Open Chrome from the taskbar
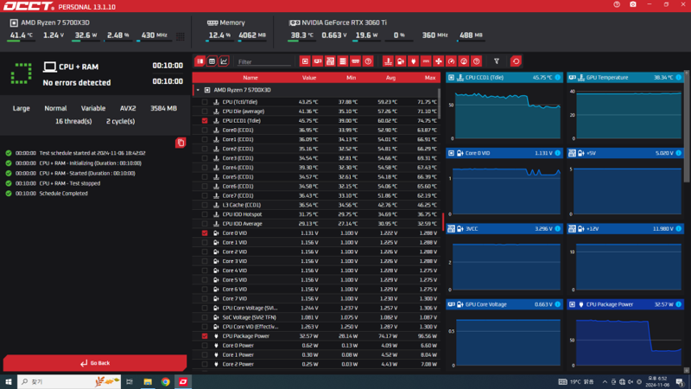Screen dimensions: 691x389 [x=166, y=381]
